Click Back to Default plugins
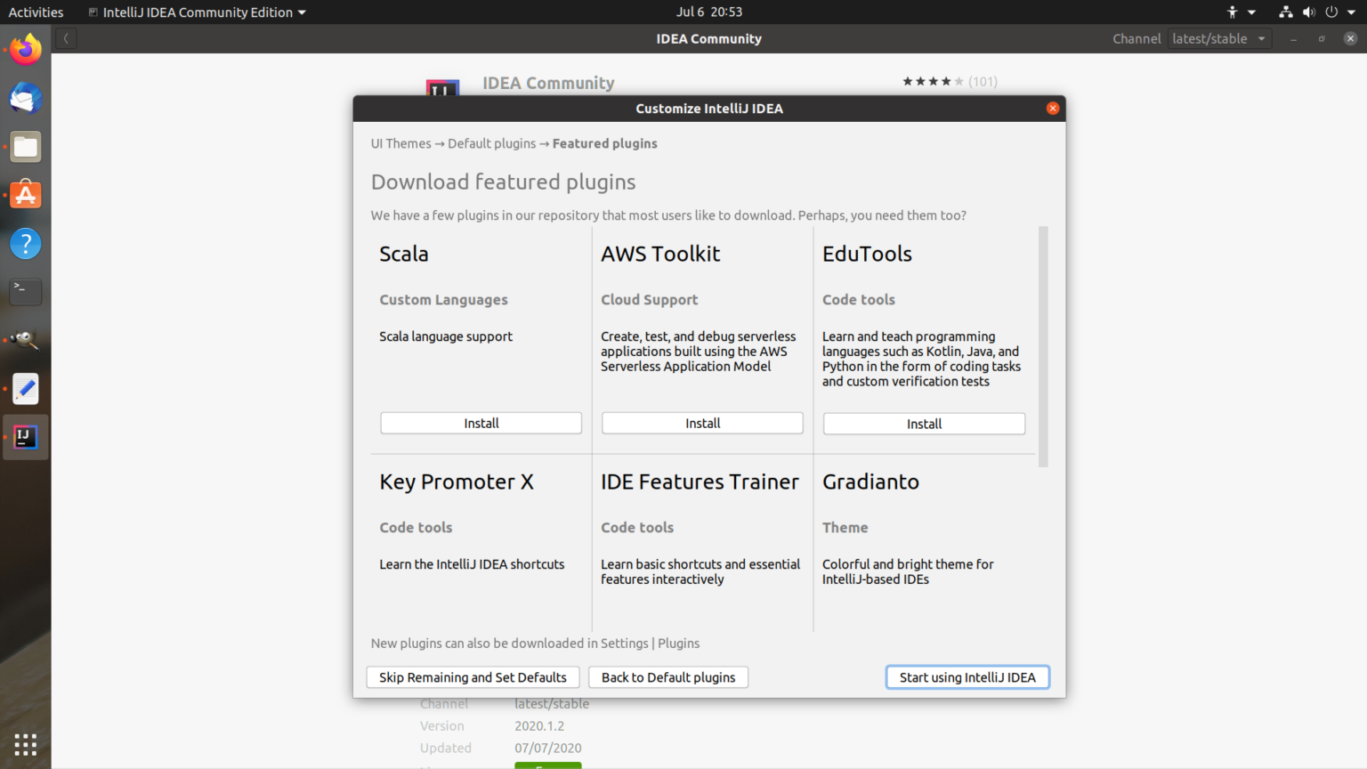Image resolution: width=1367 pixels, height=769 pixels. coord(667,676)
